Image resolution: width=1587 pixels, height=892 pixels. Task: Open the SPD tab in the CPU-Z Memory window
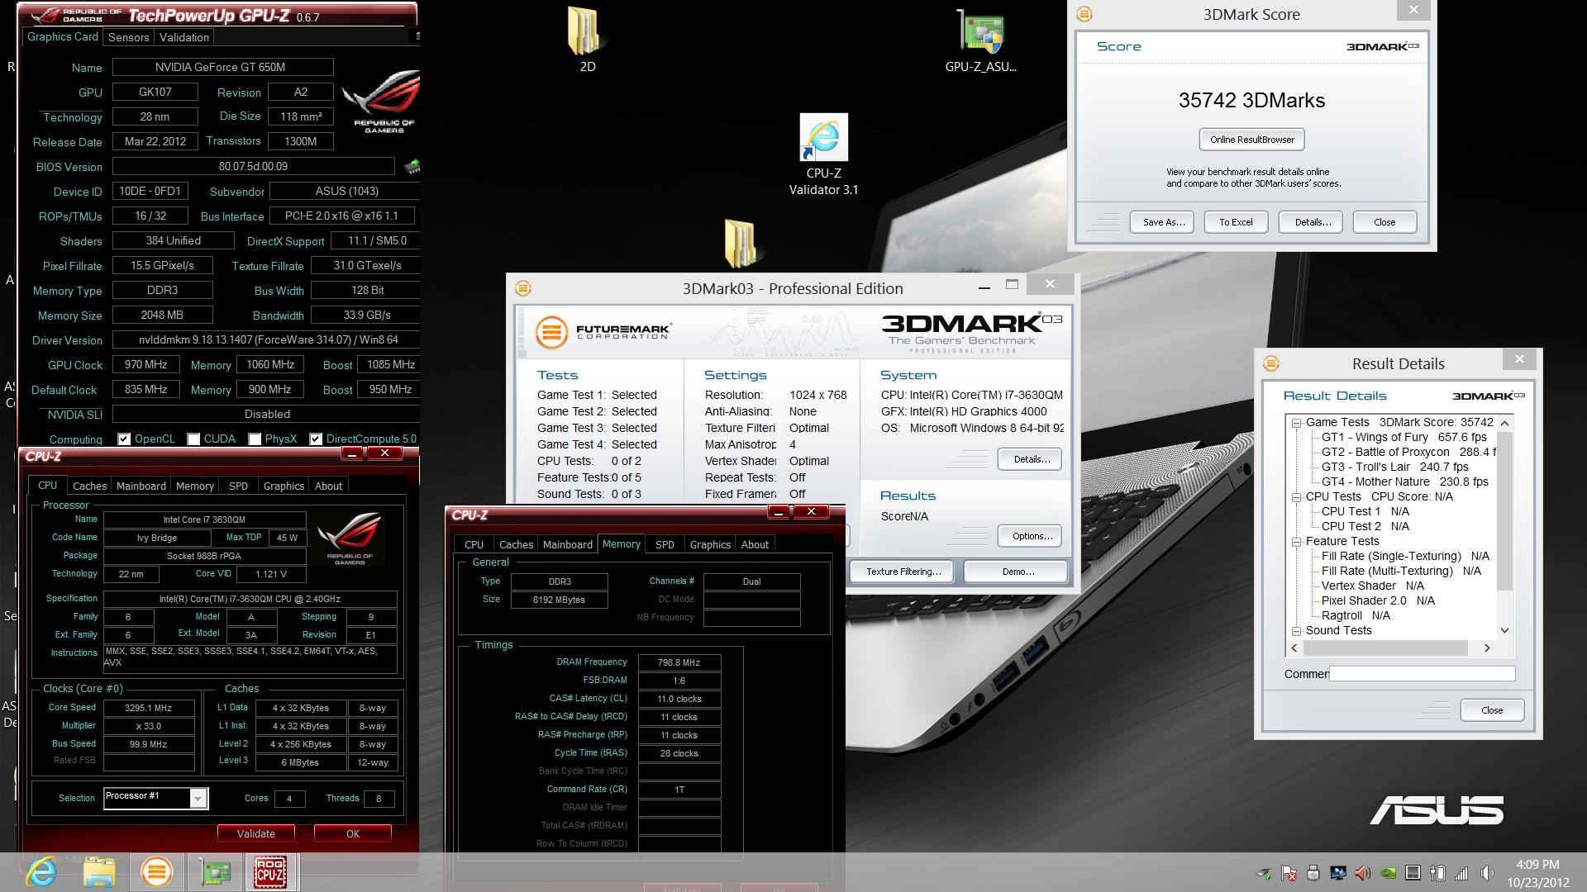pyautogui.click(x=665, y=544)
